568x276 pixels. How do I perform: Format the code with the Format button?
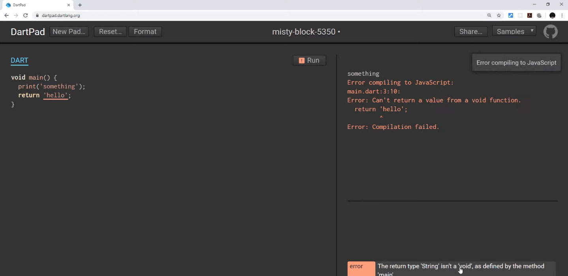click(x=145, y=32)
